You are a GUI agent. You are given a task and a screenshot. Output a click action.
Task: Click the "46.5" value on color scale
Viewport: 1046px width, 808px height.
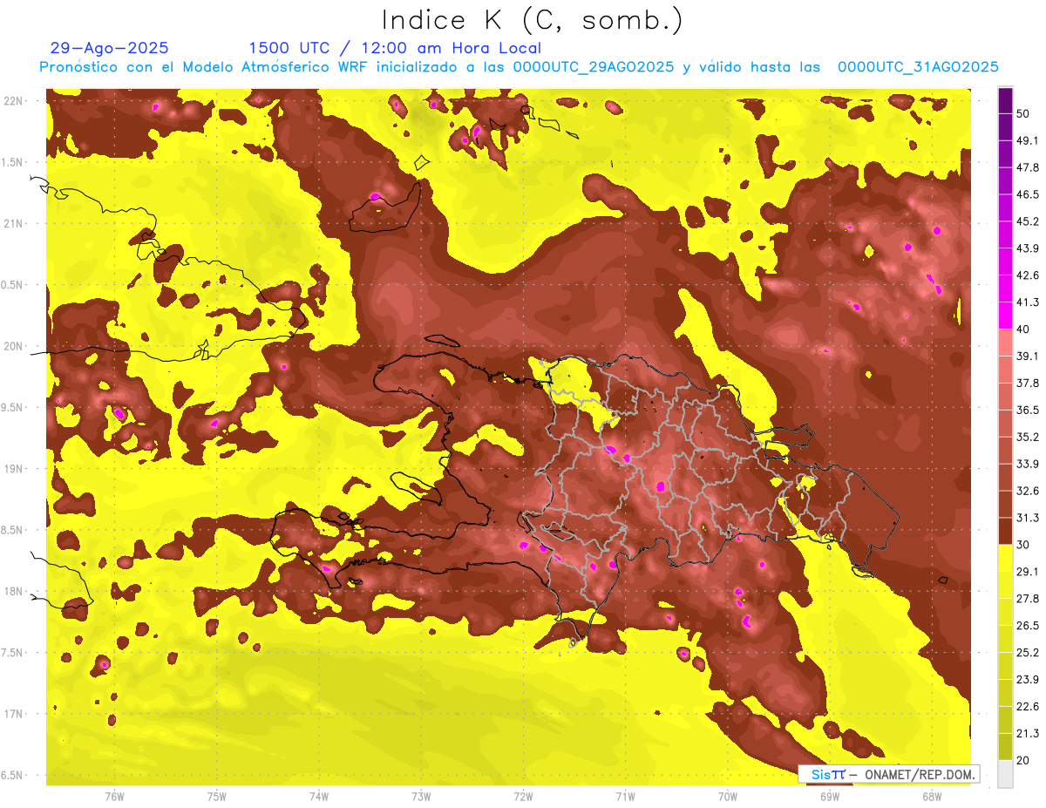(x=1026, y=194)
